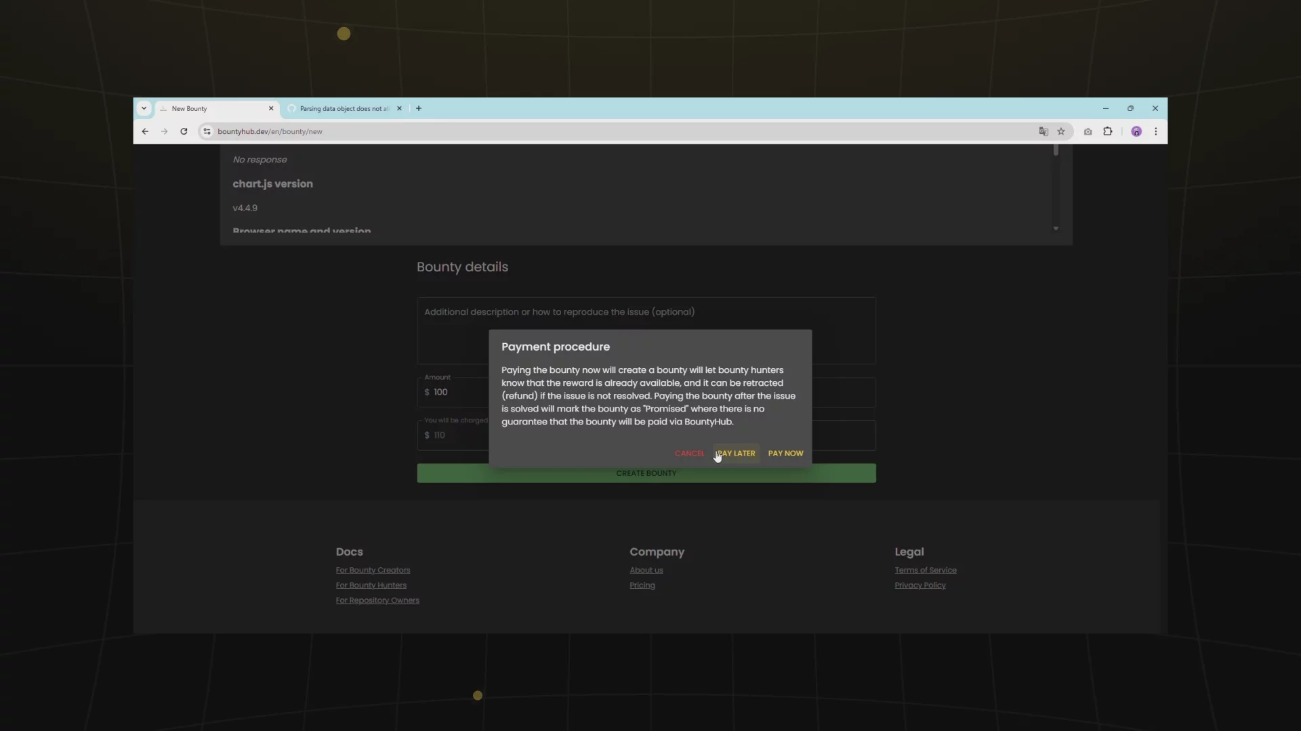Reload the current page
Image resolution: width=1301 pixels, height=731 pixels.
[x=184, y=131]
